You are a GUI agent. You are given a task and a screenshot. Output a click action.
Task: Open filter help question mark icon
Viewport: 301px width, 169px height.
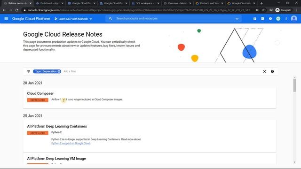(x=272, y=71)
